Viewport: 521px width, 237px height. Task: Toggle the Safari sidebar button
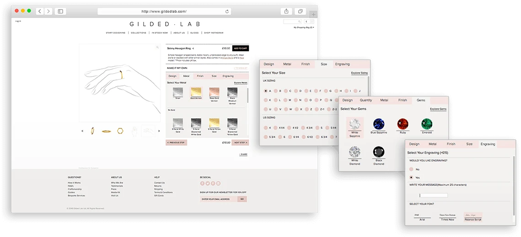60,11
